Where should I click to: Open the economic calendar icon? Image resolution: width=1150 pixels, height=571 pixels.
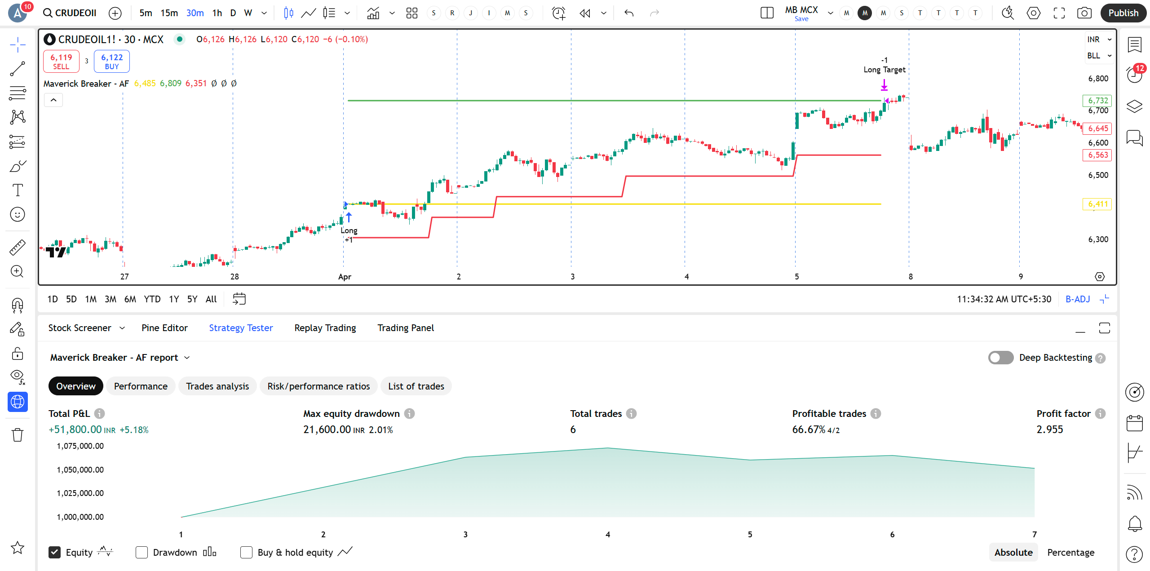(1134, 423)
